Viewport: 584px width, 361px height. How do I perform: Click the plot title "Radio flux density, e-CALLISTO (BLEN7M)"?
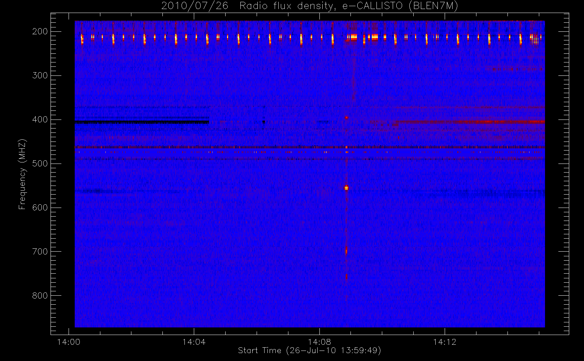click(x=349, y=6)
